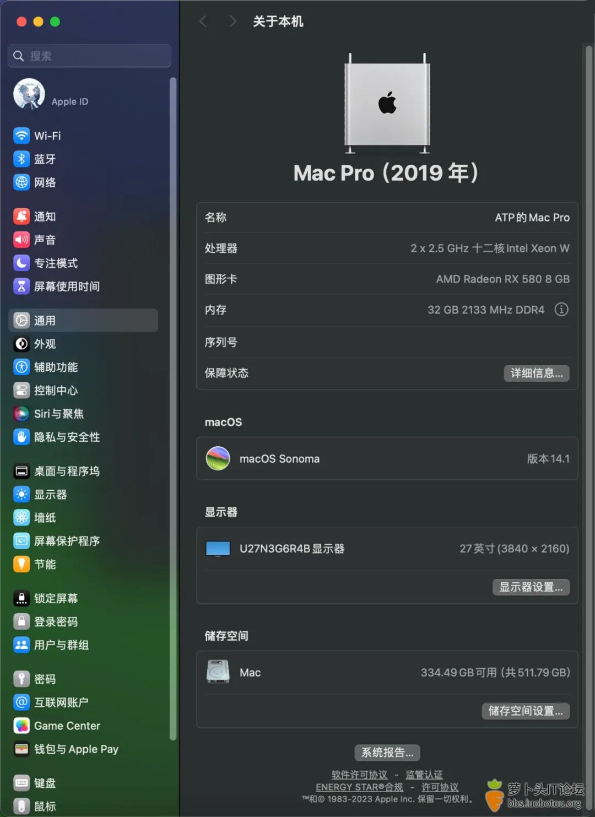595x817 pixels.
Task: Open 钱包与 Apple Pay settings
Action: pyautogui.click(x=75, y=749)
